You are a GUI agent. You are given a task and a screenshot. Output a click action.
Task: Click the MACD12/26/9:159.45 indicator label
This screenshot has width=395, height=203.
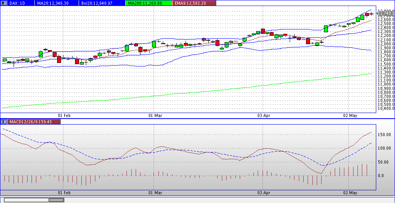coord(34,122)
